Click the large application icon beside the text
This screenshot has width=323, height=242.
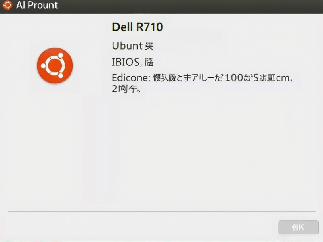click(54, 66)
